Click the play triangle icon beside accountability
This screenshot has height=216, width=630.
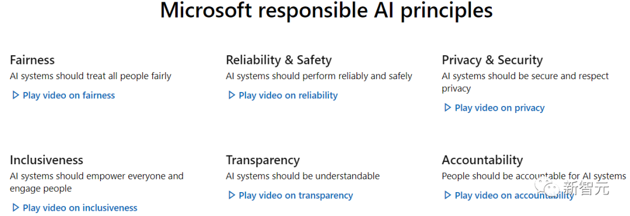tap(447, 195)
